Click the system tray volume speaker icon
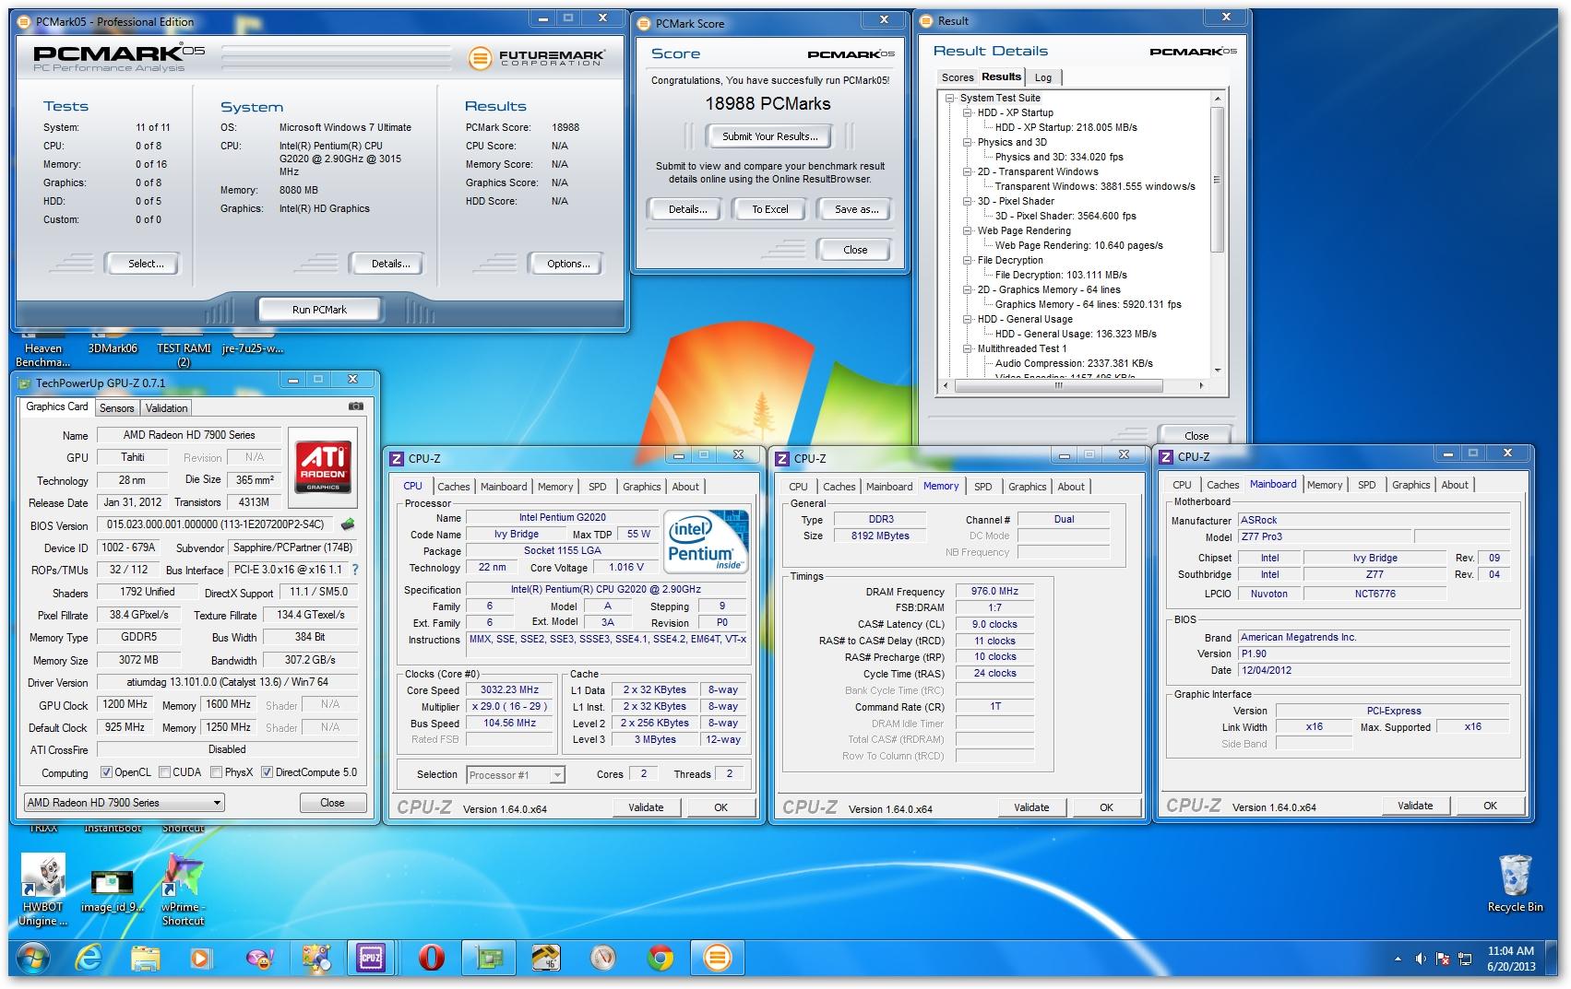This screenshot has width=1571, height=989. point(1422,960)
